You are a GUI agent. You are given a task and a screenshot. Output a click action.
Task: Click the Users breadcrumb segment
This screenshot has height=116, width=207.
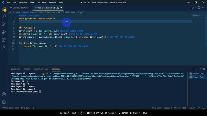(17, 12)
